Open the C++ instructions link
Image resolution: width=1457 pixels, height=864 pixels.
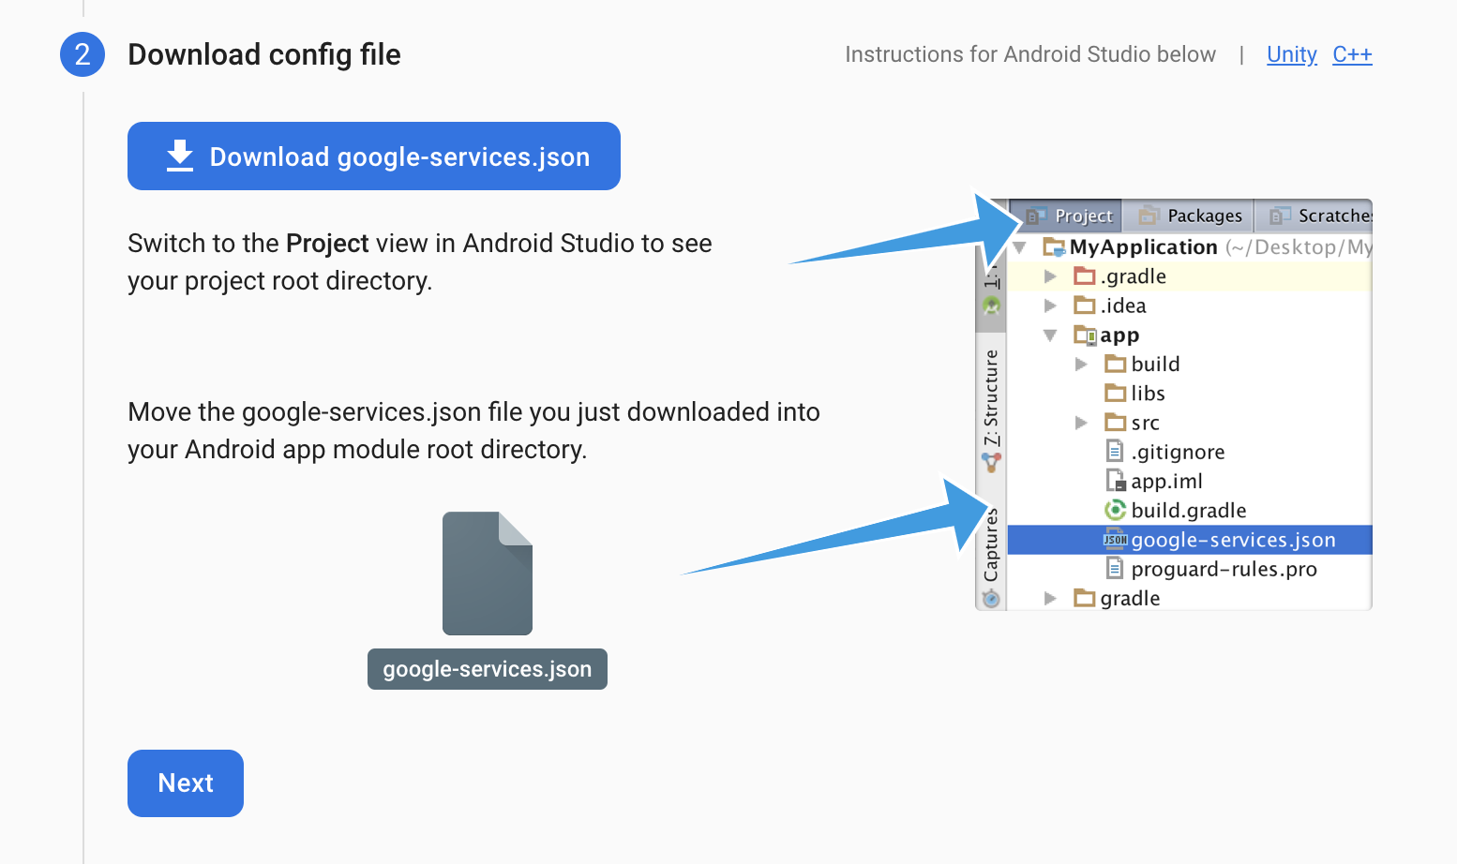click(1352, 54)
